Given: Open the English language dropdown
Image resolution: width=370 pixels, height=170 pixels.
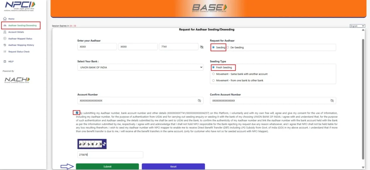Looking at the screenshot, I should coord(357,26).
